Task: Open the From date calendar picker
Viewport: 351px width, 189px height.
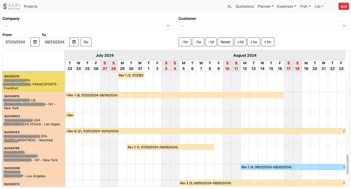Action: (x=35, y=42)
